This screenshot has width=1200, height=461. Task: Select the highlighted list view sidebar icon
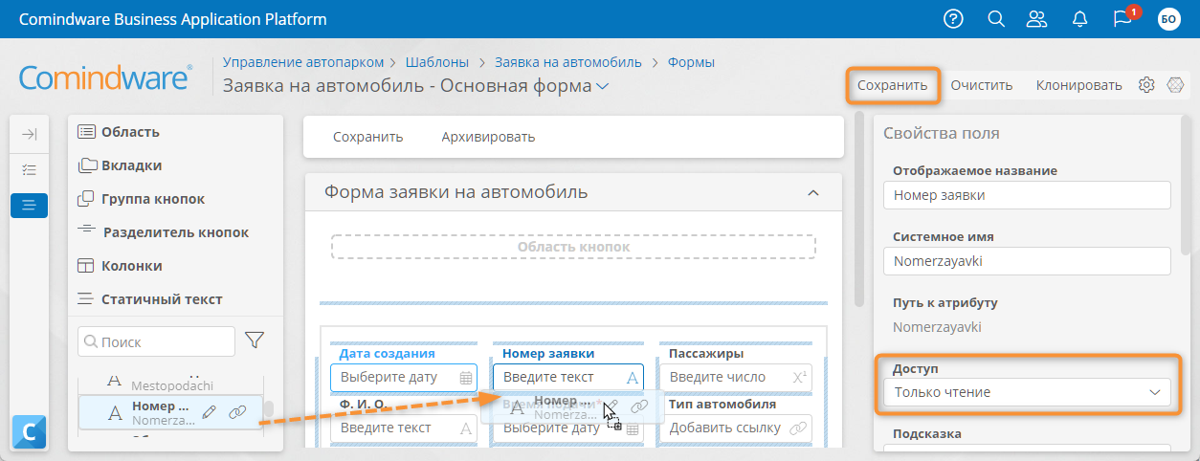coord(29,205)
